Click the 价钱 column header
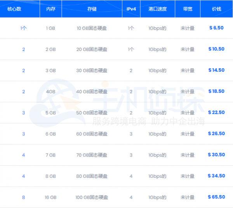This screenshot has width=233, height=208. [216, 9]
